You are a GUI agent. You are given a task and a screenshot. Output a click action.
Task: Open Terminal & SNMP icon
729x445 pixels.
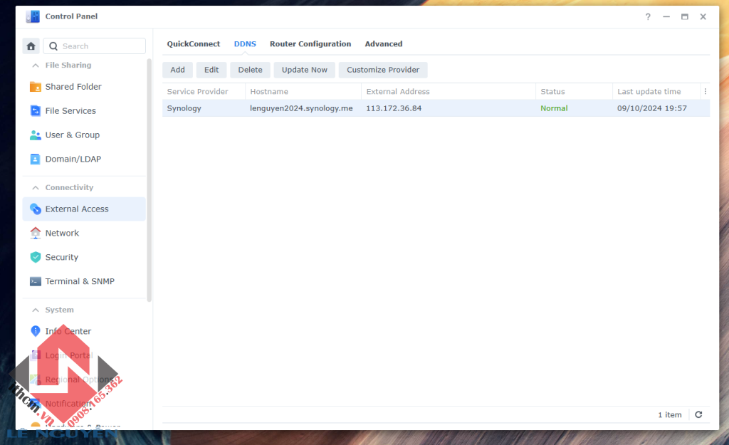click(36, 282)
